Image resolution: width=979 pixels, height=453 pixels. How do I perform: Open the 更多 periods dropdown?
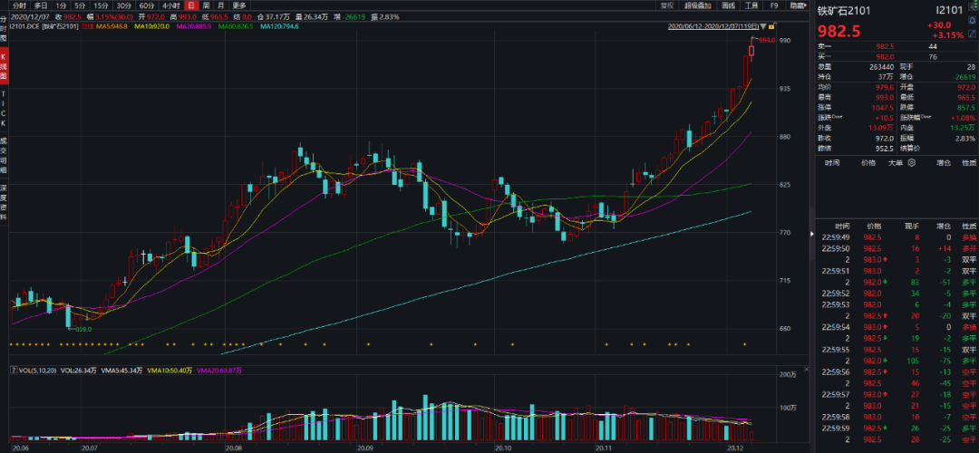point(239,5)
